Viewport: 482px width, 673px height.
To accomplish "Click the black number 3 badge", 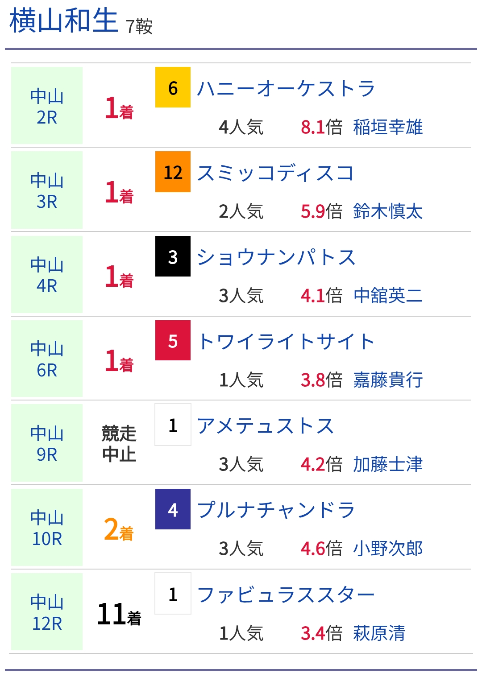I will [173, 256].
